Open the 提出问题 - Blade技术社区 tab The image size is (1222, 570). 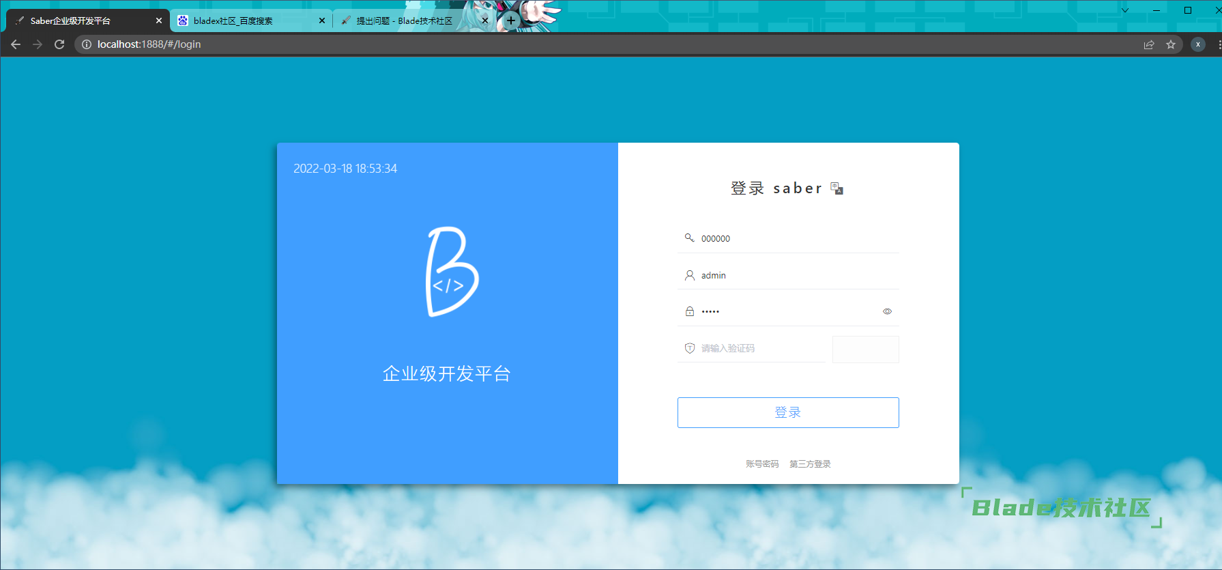click(x=414, y=20)
